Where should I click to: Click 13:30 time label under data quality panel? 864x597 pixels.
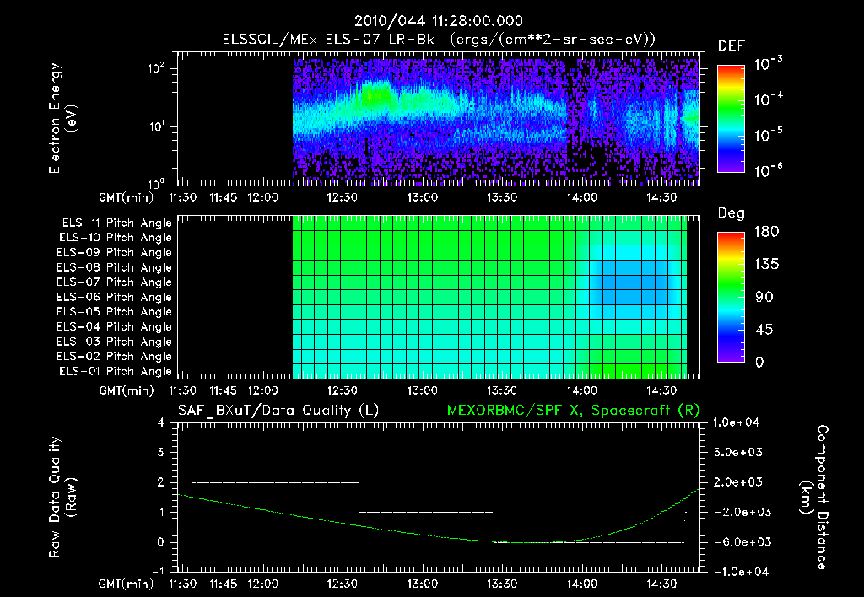click(502, 584)
